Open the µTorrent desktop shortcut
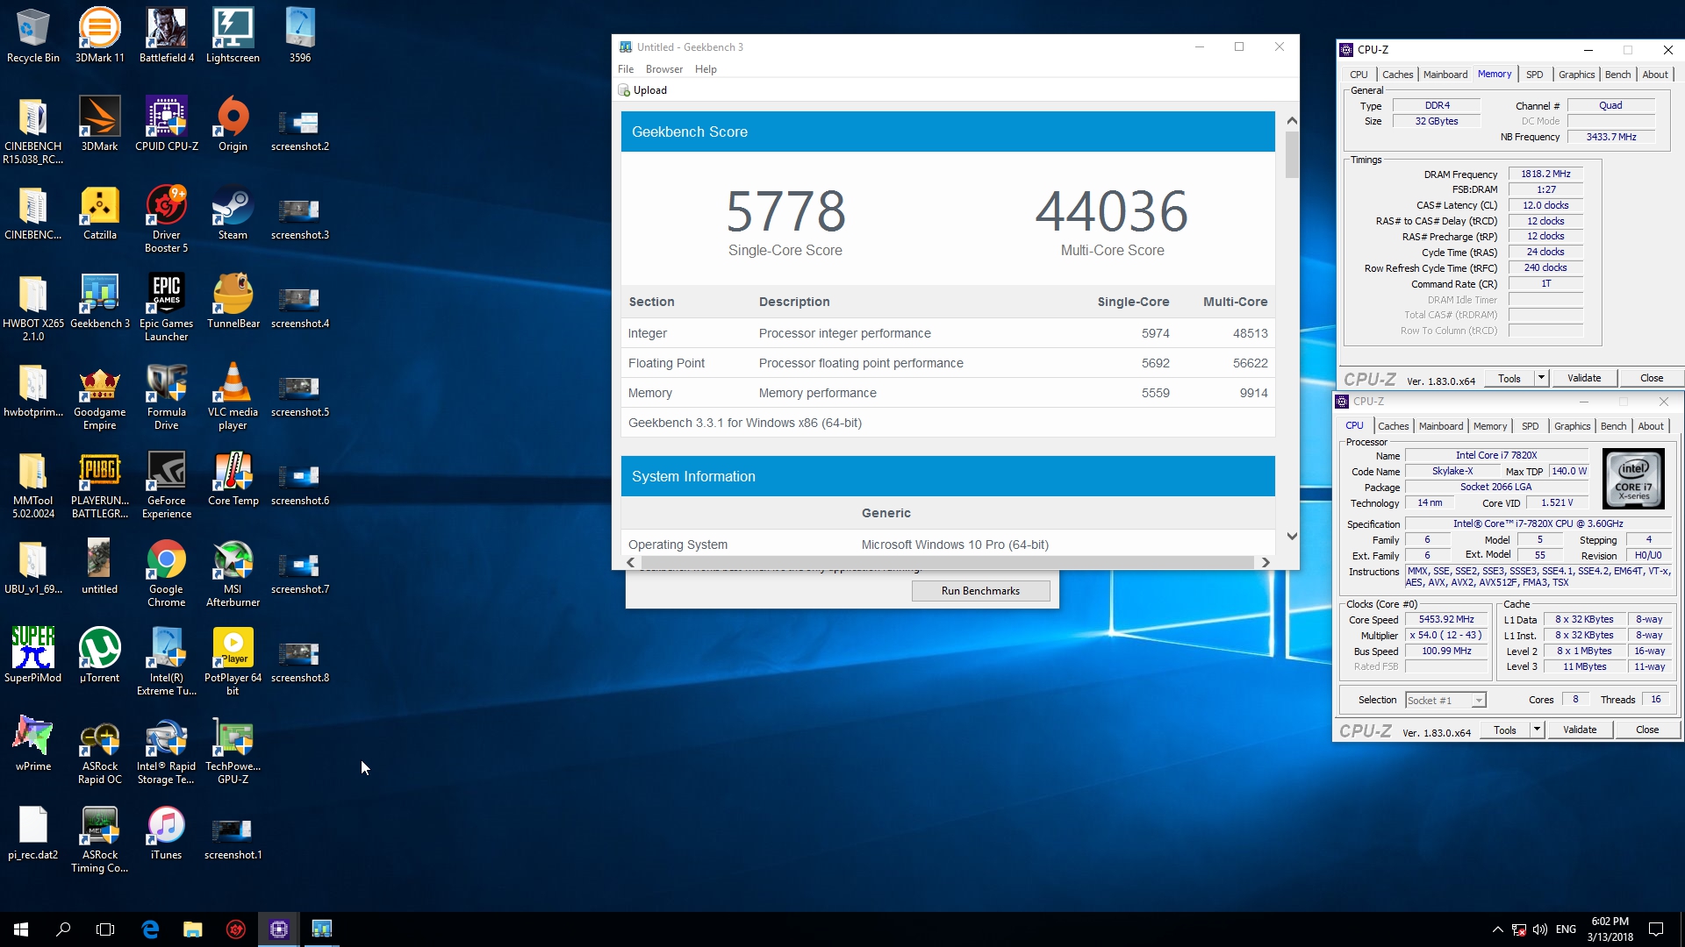 (99, 655)
